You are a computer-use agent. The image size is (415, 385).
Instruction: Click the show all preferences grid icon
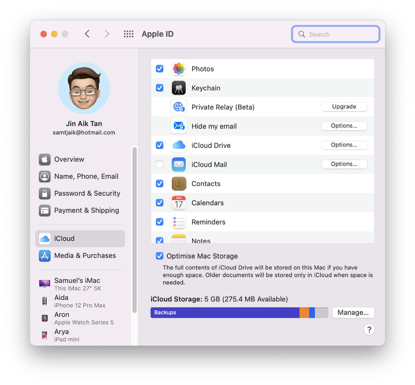(128, 34)
